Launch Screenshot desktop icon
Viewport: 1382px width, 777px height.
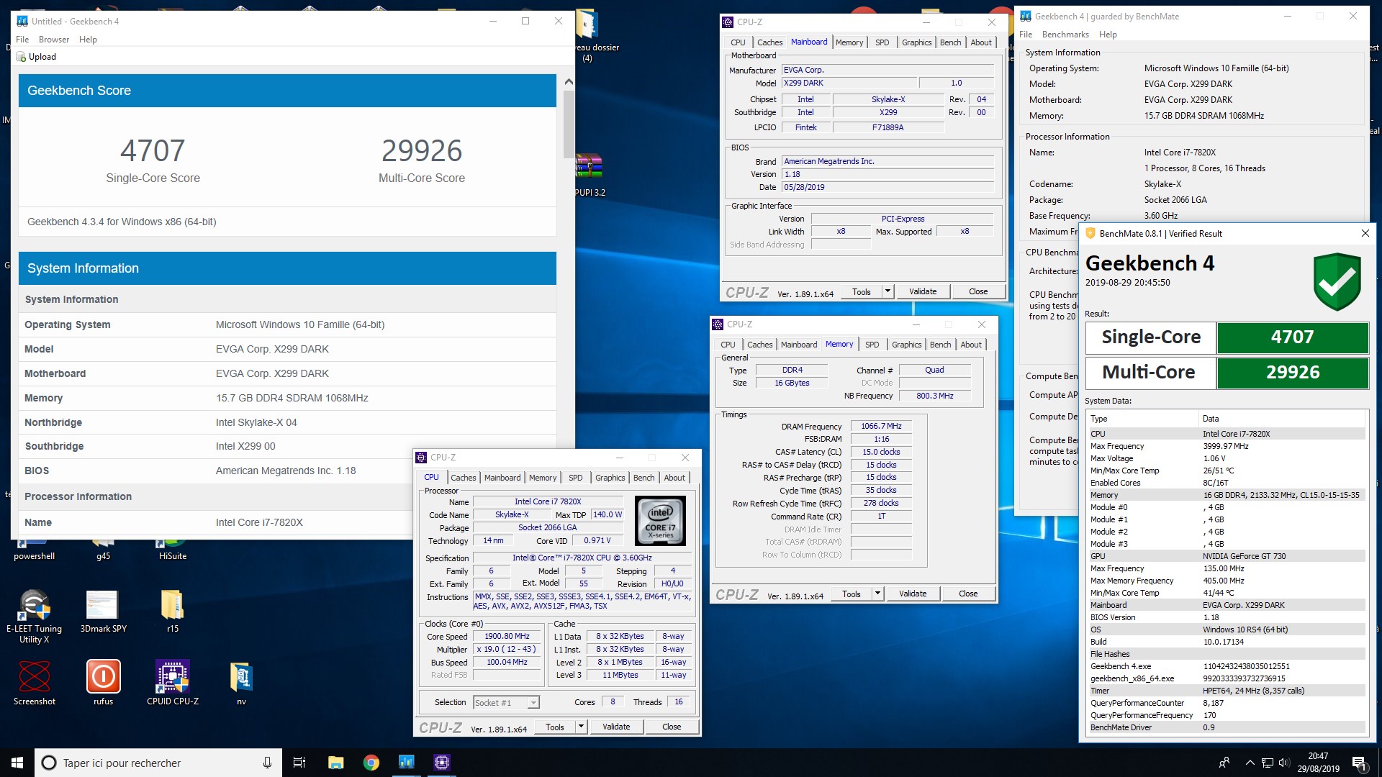coord(34,683)
